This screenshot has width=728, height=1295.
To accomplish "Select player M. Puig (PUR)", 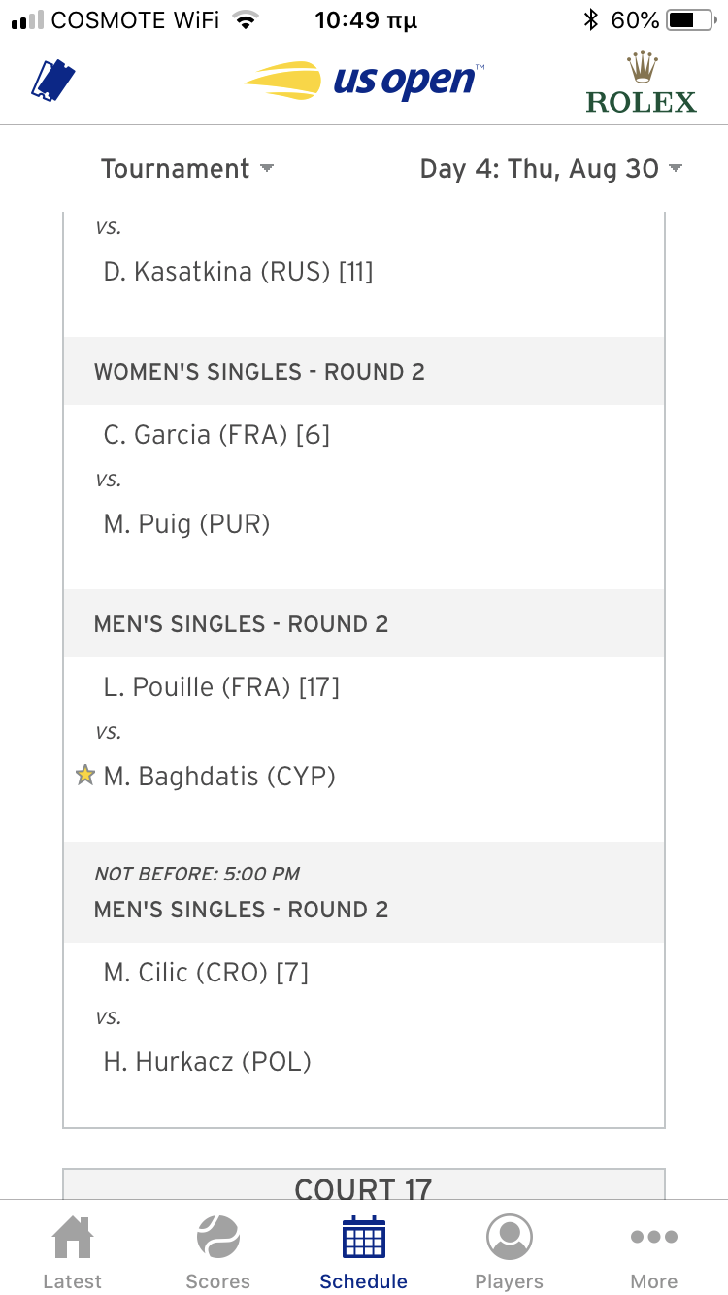I will pos(186,524).
